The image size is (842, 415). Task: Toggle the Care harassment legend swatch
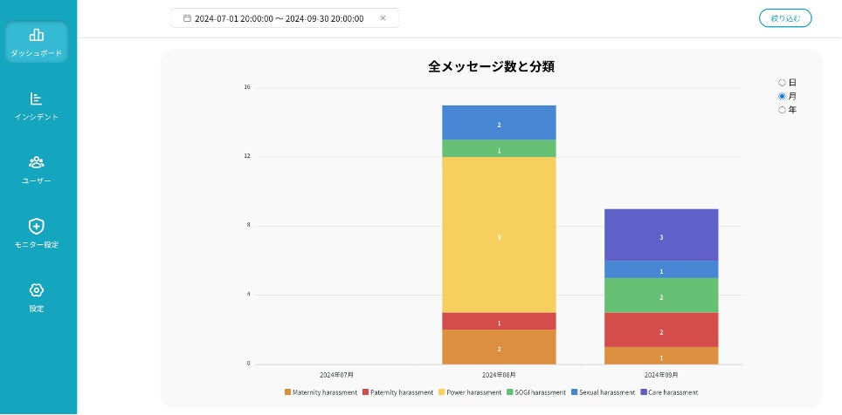645,392
